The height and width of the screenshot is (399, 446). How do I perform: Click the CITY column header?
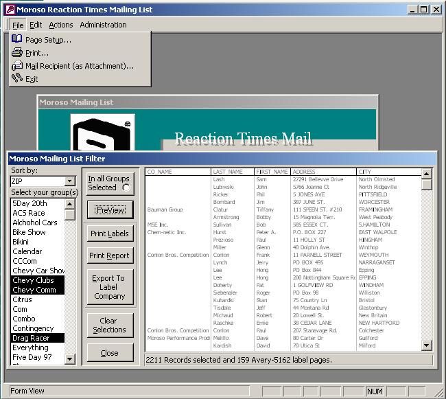[388, 172]
